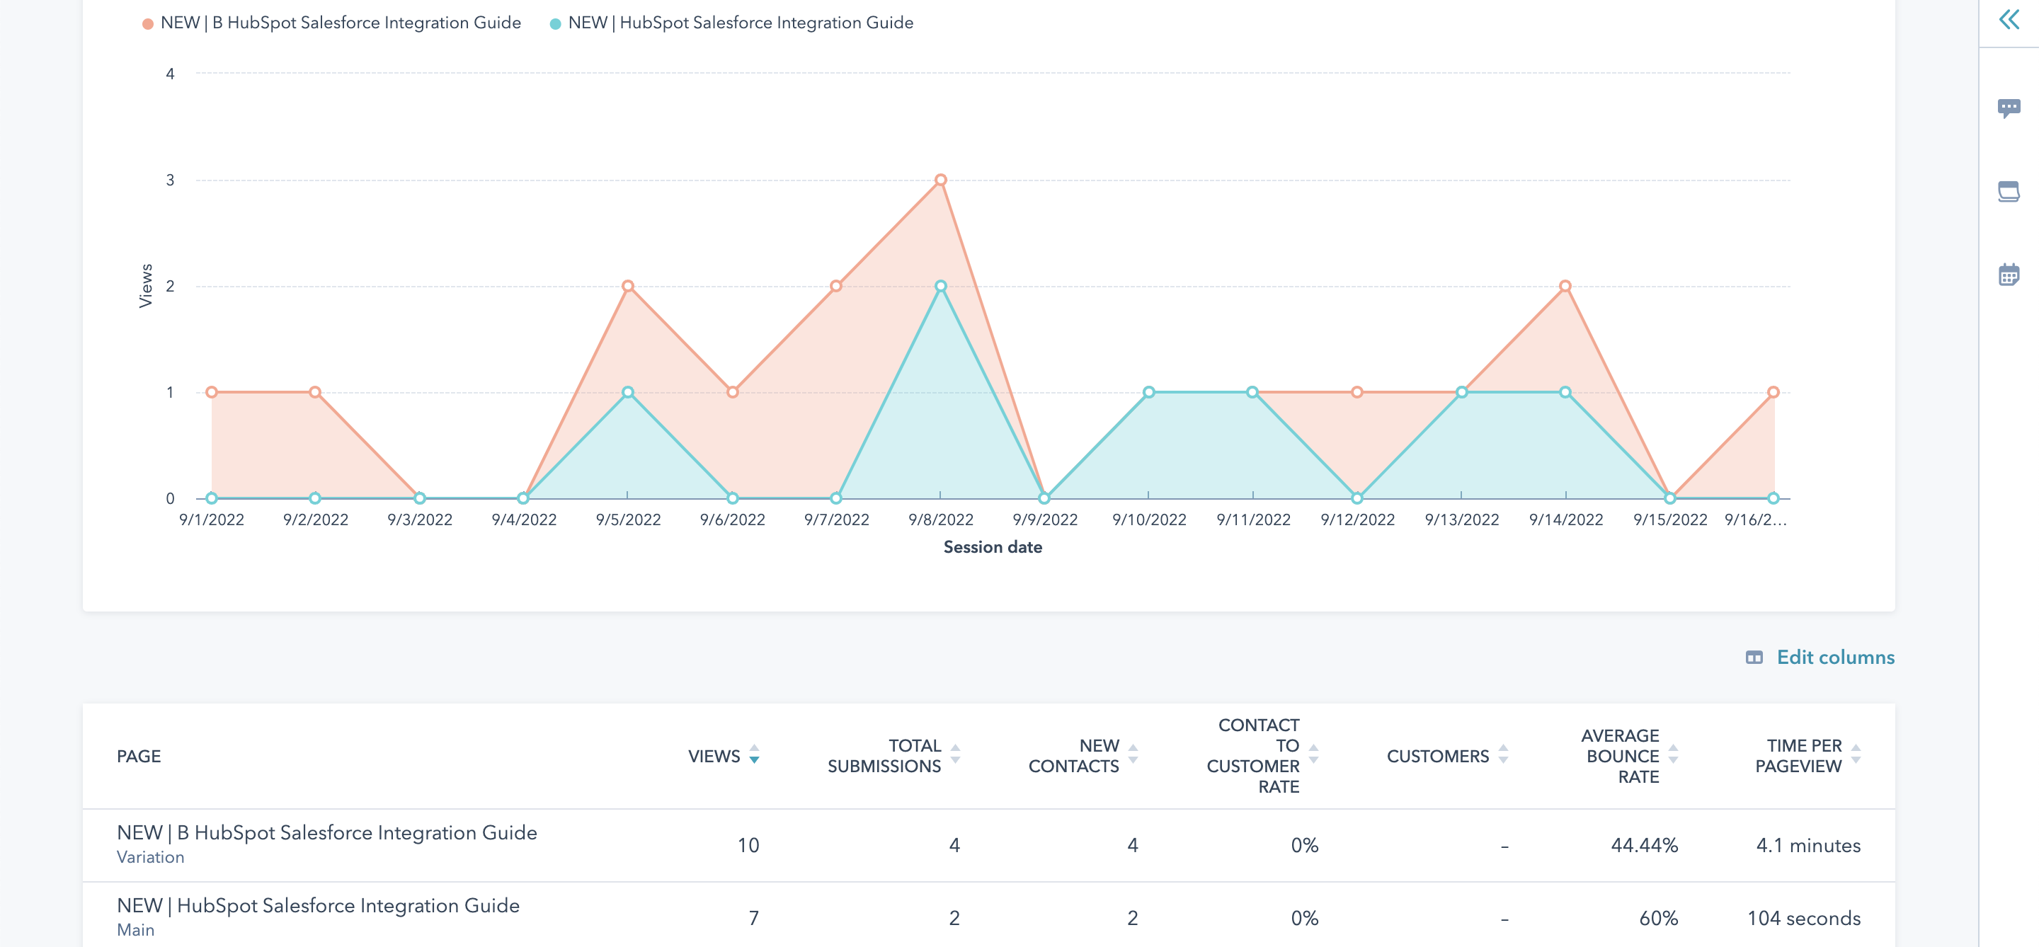Select the teal peak point on 9/8/2022
This screenshot has height=947, width=2039.
(940, 286)
